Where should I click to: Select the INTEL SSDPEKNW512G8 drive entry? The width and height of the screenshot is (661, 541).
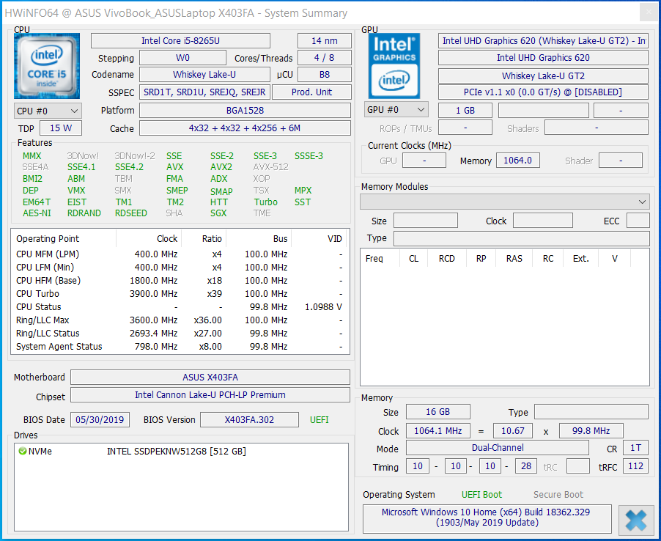[x=176, y=452]
